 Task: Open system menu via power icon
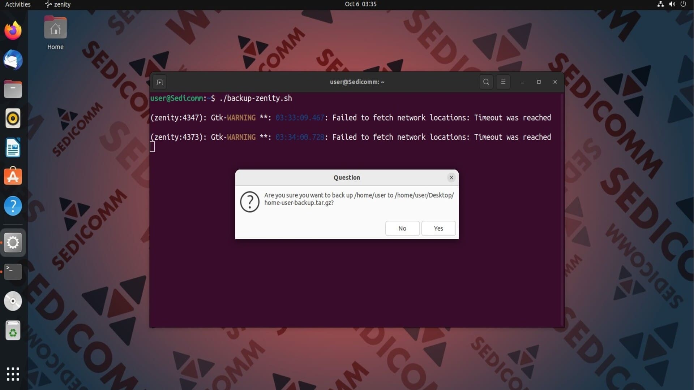click(683, 4)
